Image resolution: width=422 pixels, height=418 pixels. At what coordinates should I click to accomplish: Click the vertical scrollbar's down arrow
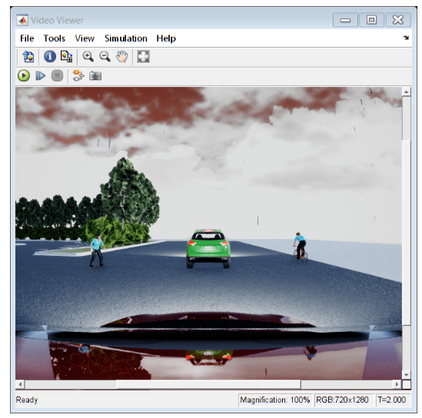406,375
